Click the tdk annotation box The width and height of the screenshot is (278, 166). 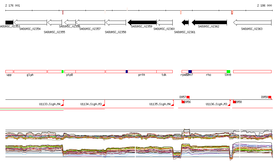click(x=165, y=72)
